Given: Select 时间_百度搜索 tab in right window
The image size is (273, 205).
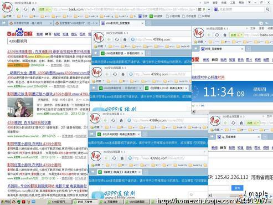Looking at the screenshot, I should point(223,49).
